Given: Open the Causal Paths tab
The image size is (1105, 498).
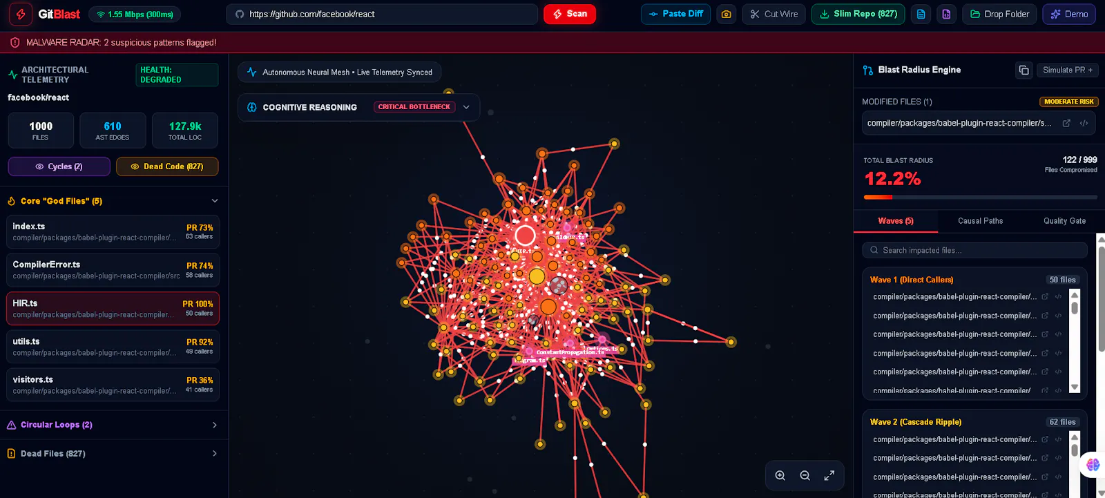Looking at the screenshot, I should (980, 221).
